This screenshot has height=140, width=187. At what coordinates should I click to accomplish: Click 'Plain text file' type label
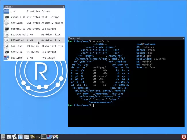coord(52,46)
